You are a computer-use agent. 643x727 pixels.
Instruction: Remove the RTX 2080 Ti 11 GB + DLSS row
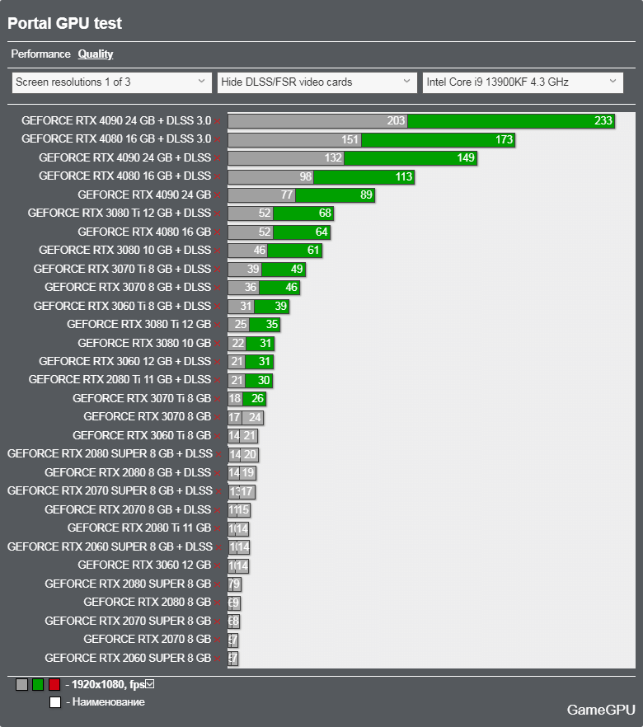[x=218, y=381]
